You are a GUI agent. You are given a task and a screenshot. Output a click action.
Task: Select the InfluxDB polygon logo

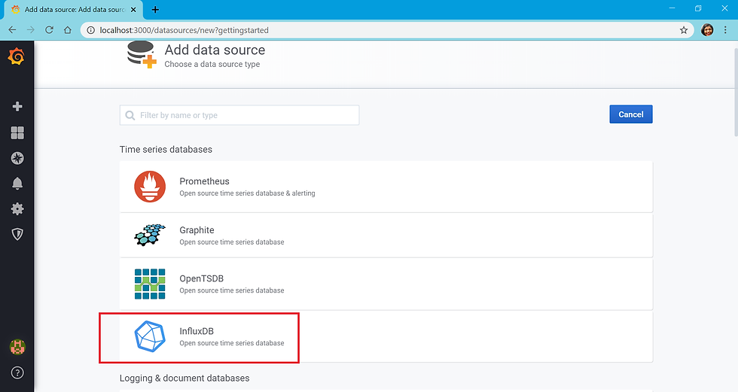pyautogui.click(x=150, y=336)
